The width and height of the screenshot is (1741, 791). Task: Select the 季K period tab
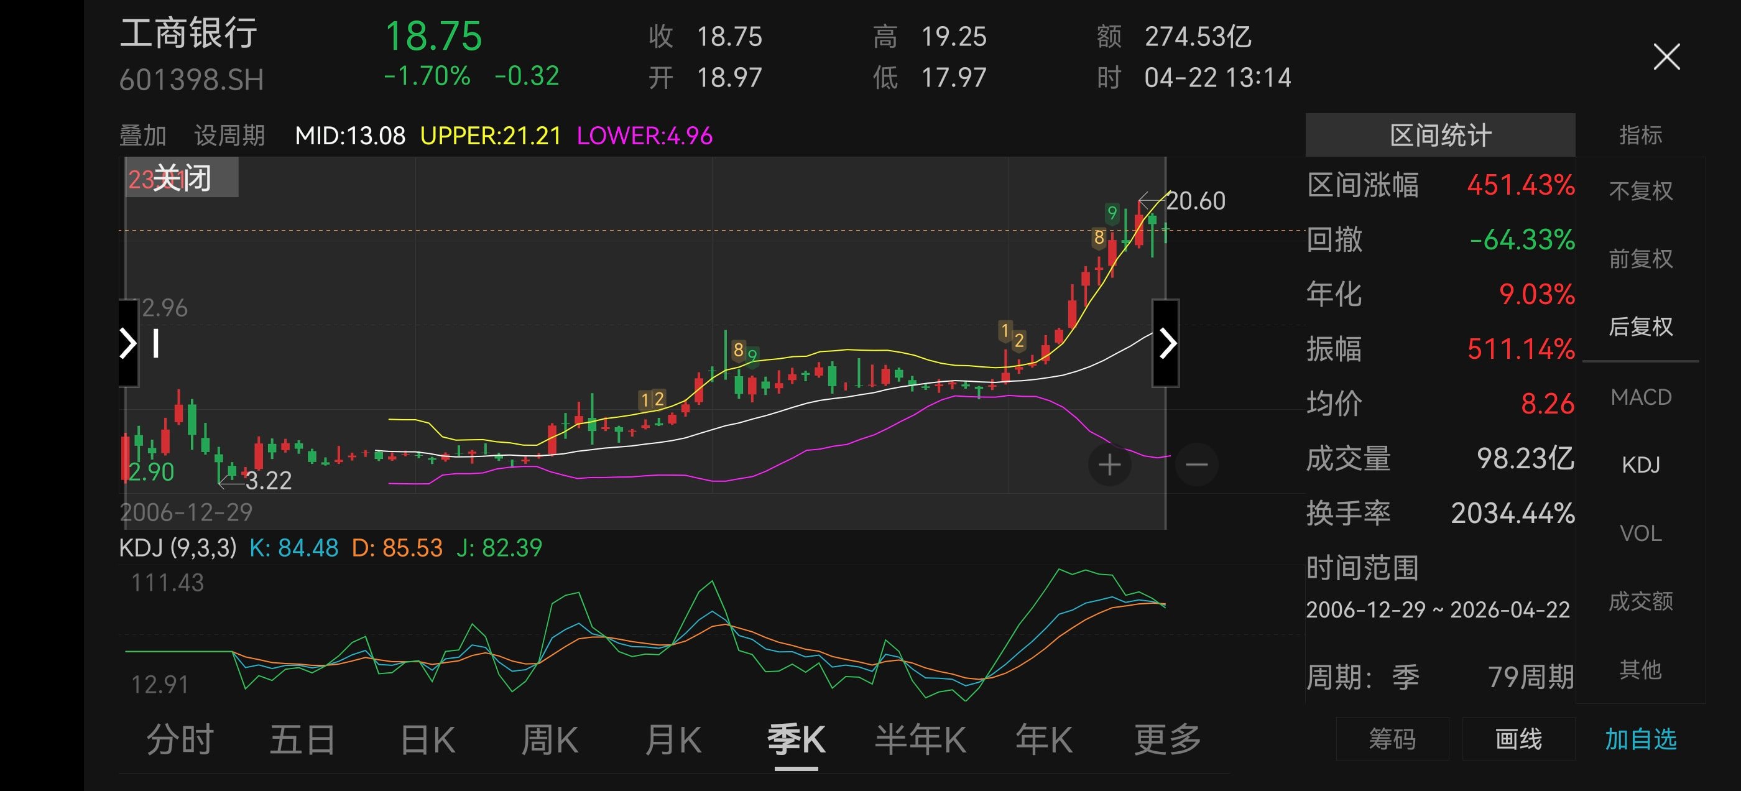pyautogui.click(x=796, y=739)
